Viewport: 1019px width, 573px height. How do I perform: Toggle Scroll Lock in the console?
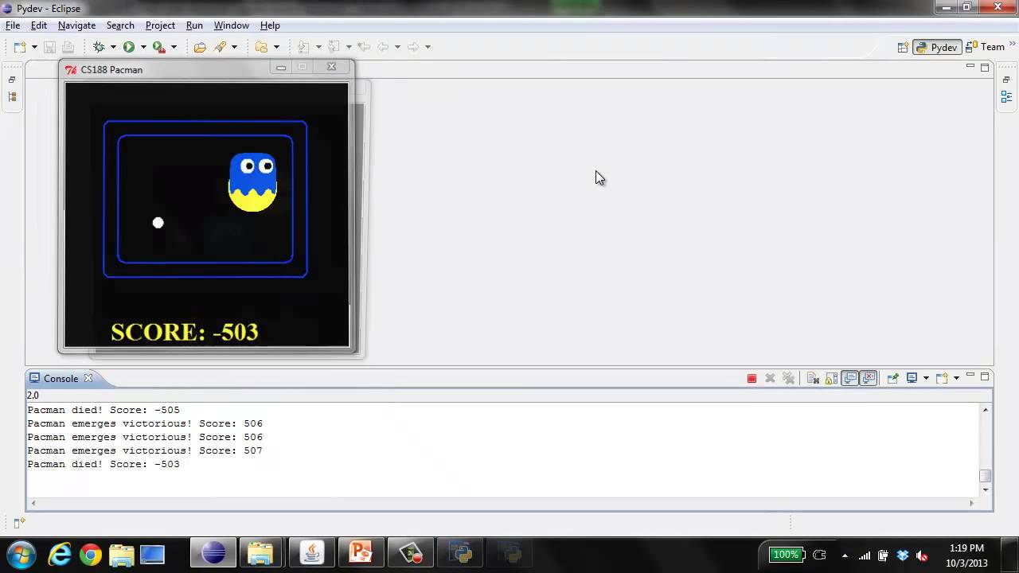click(831, 378)
